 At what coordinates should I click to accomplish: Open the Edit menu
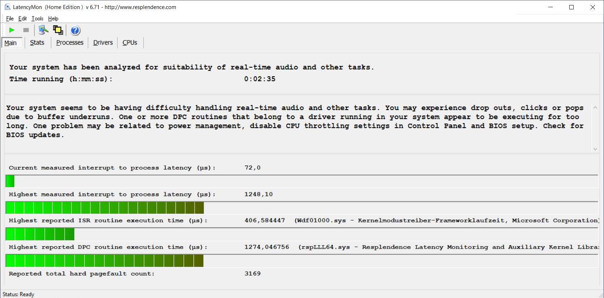[x=22, y=19]
